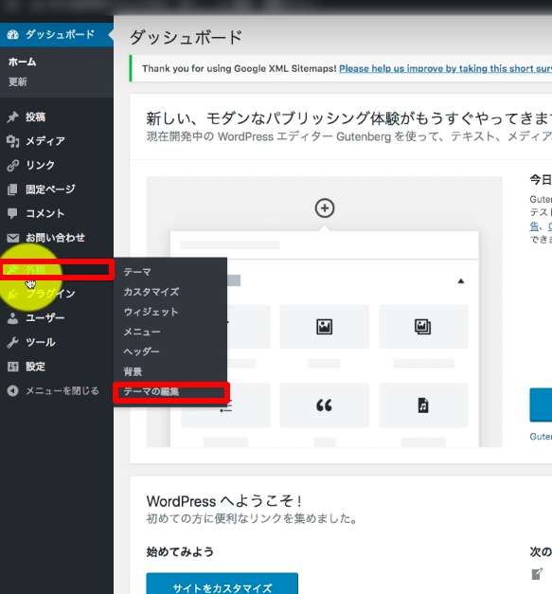Open the メディア menu
Screen dimensions: 552x594
(x=57, y=141)
